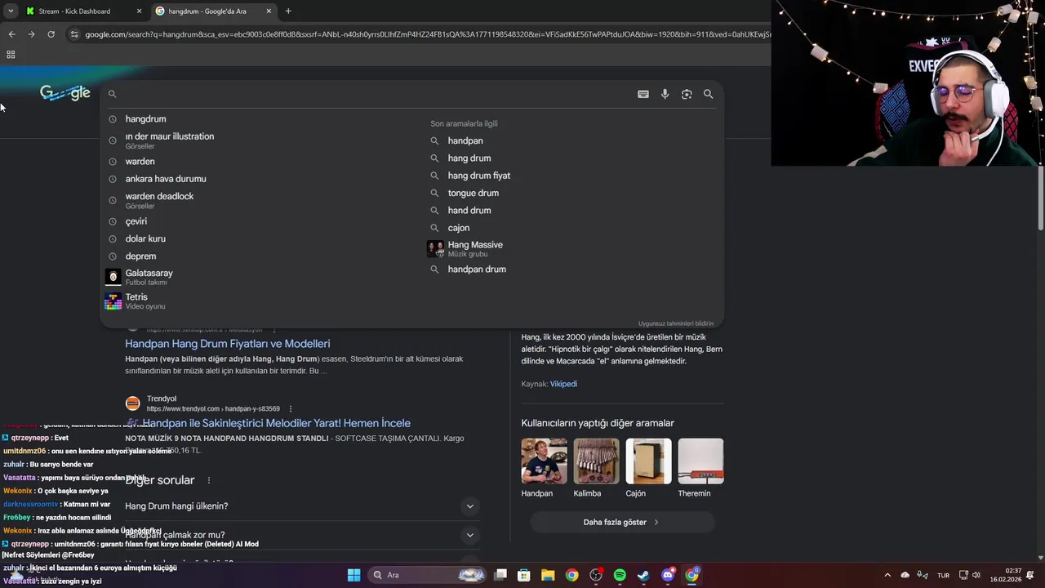Choose related search 'handpan'

[465, 140]
